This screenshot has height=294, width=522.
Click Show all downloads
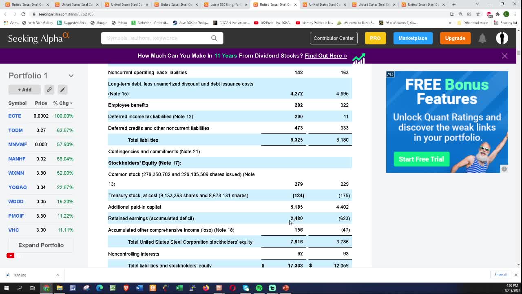click(500, 275)
